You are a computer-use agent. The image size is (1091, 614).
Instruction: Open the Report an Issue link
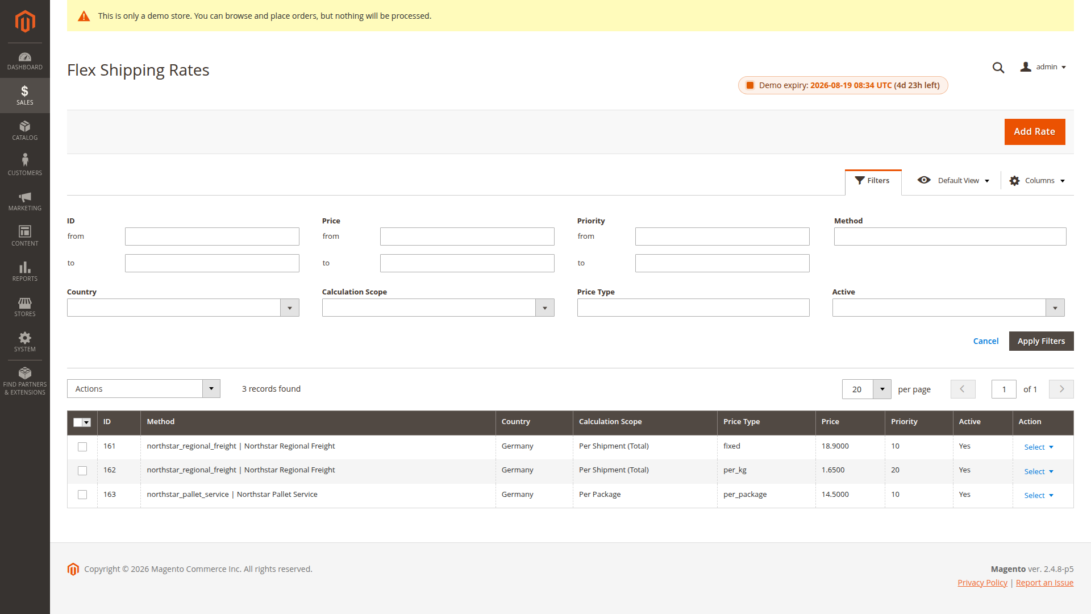pos(1044,583)
